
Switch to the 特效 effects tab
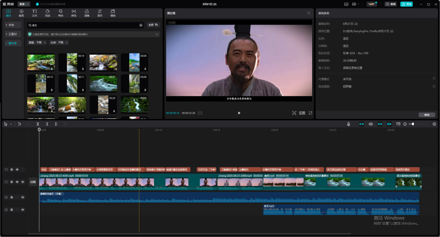[61, 13]
